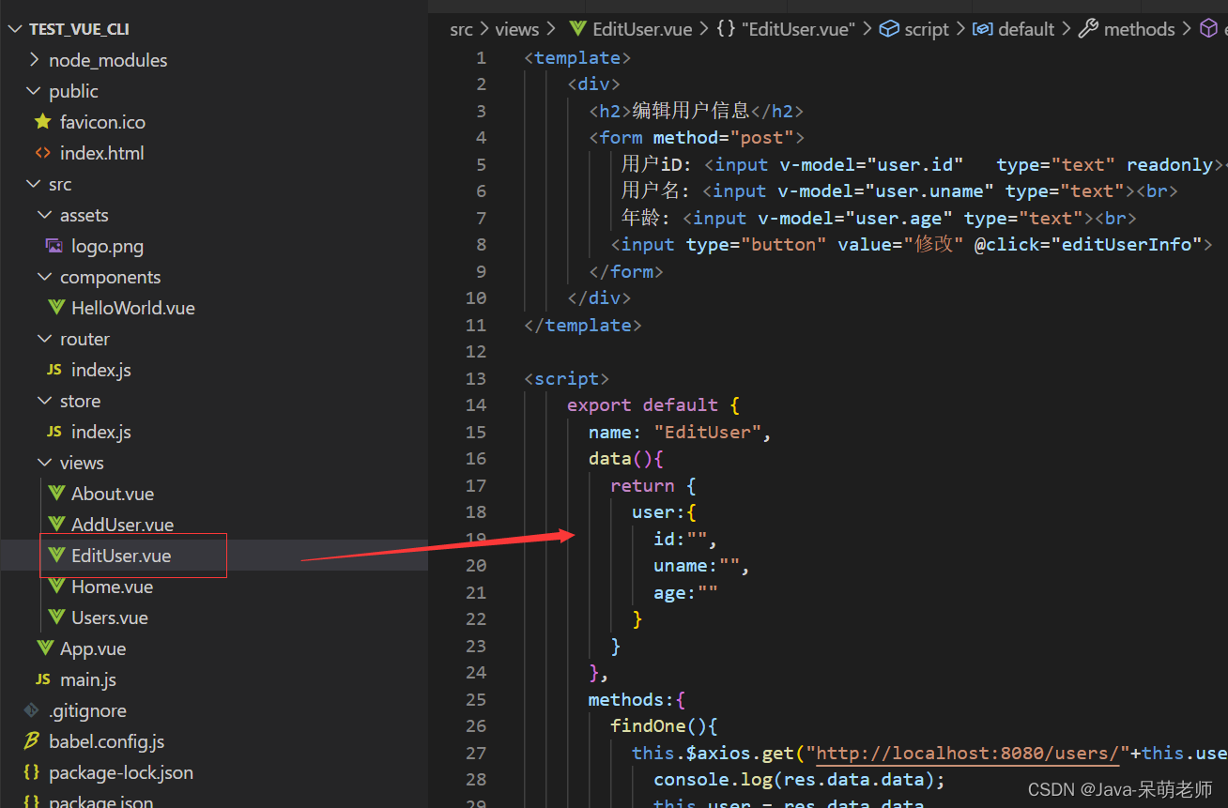The width and height of the screenshot is (1228, 808).
Task: Open main.js file
Action: 88,679
